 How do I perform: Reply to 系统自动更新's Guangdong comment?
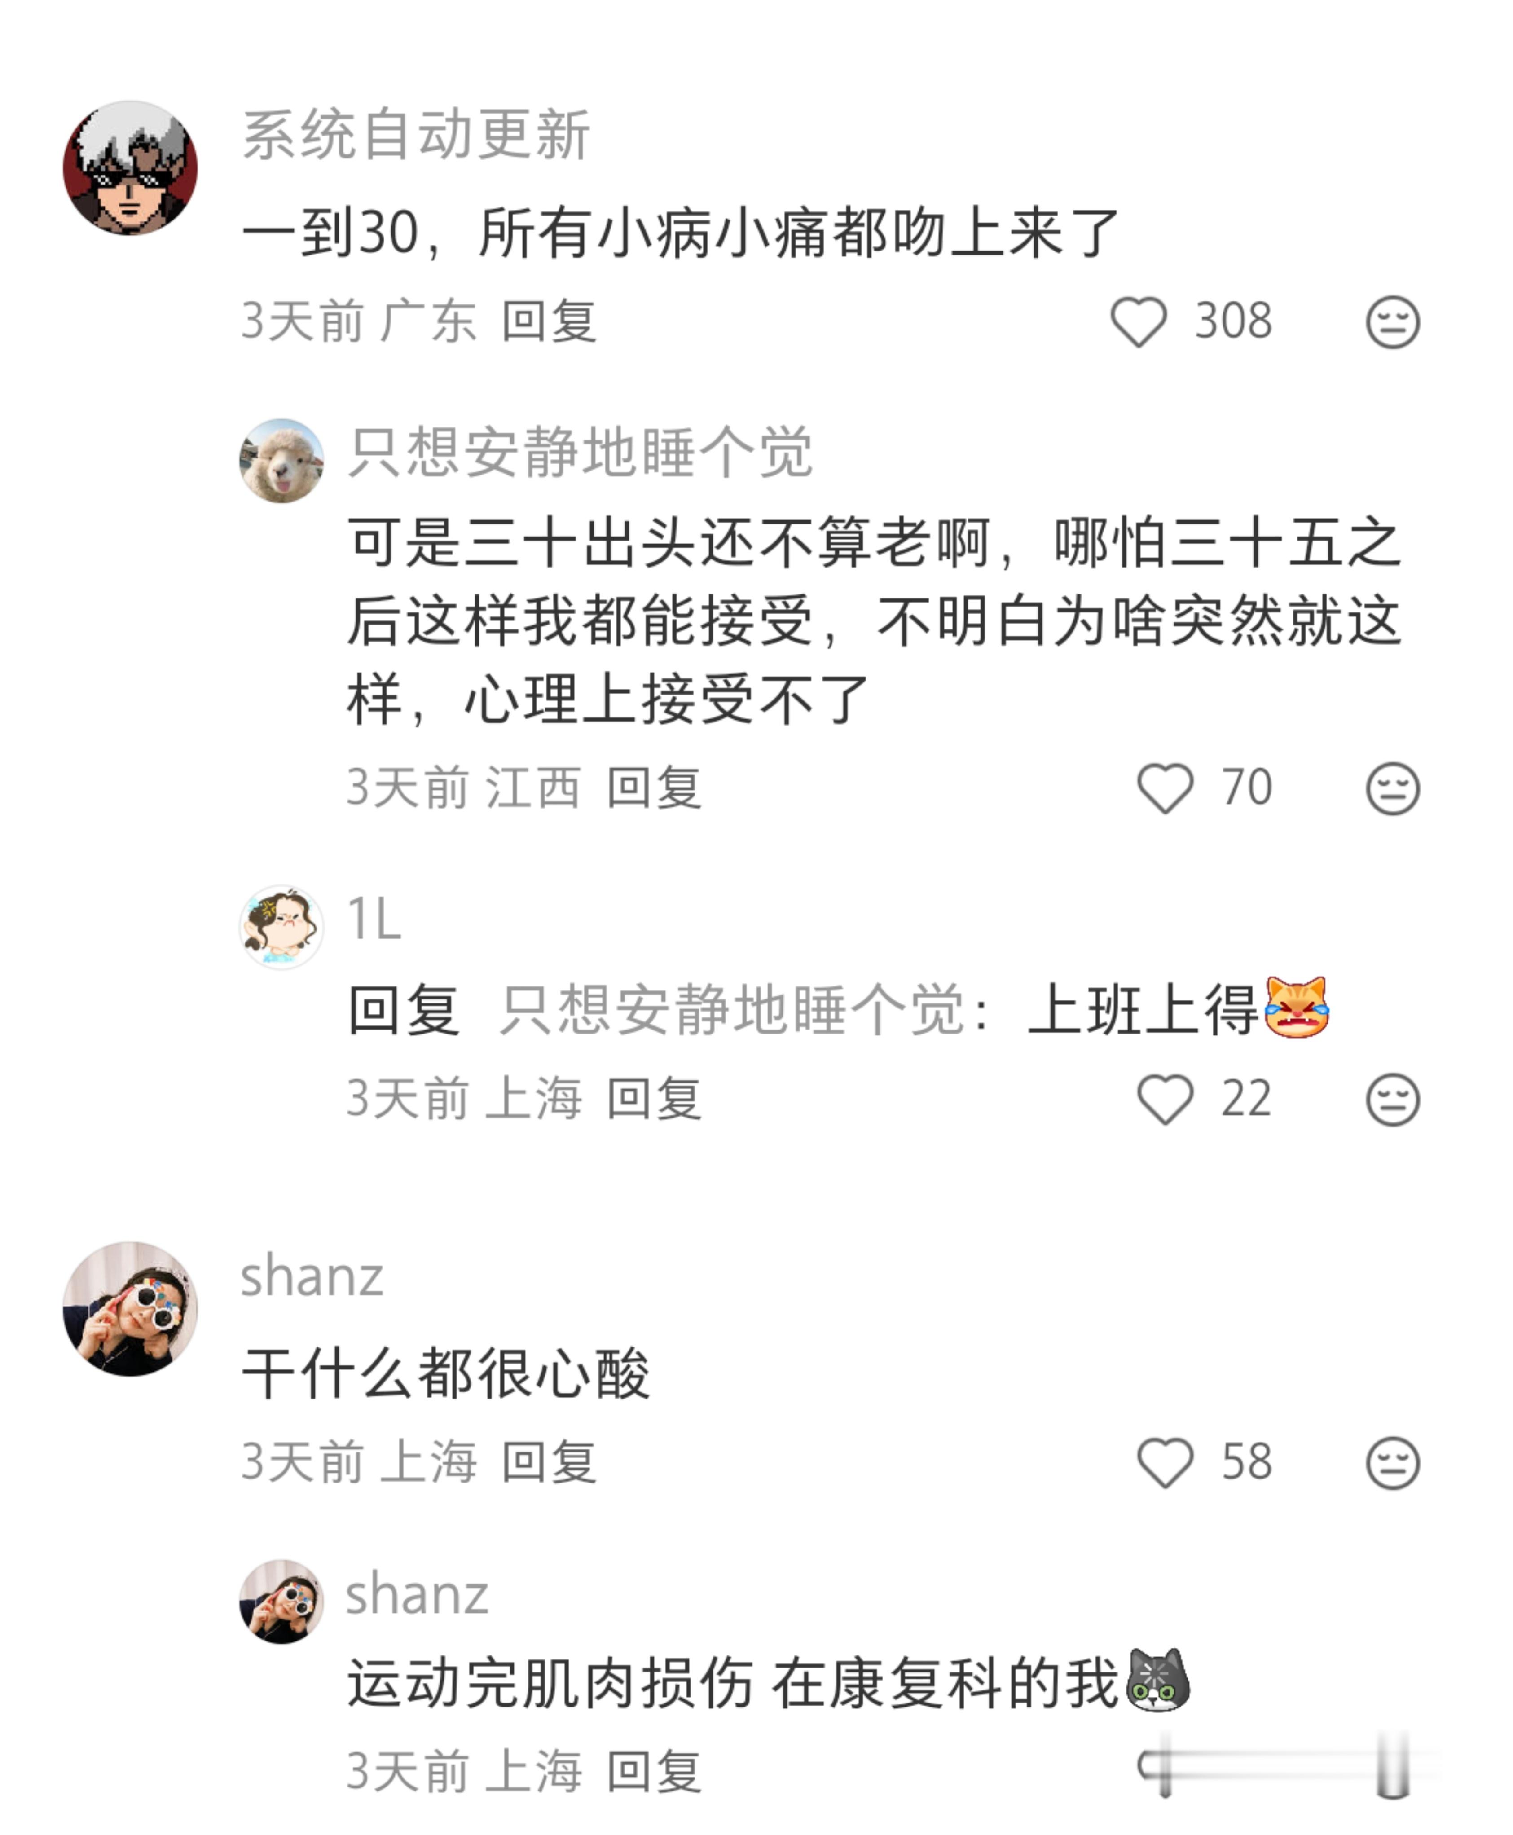tap(549, 321)
